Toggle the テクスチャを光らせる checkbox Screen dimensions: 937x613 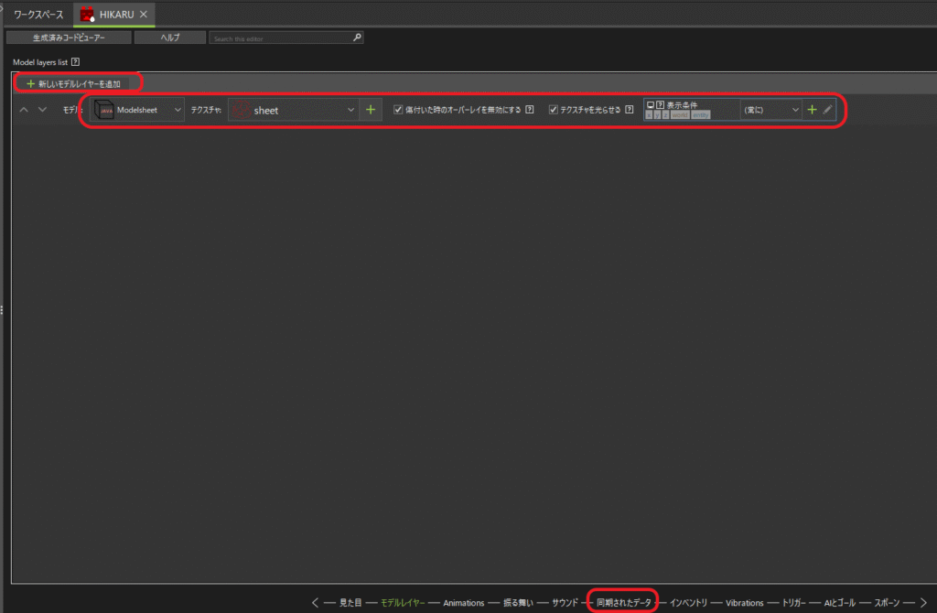(x=553, y=110)
